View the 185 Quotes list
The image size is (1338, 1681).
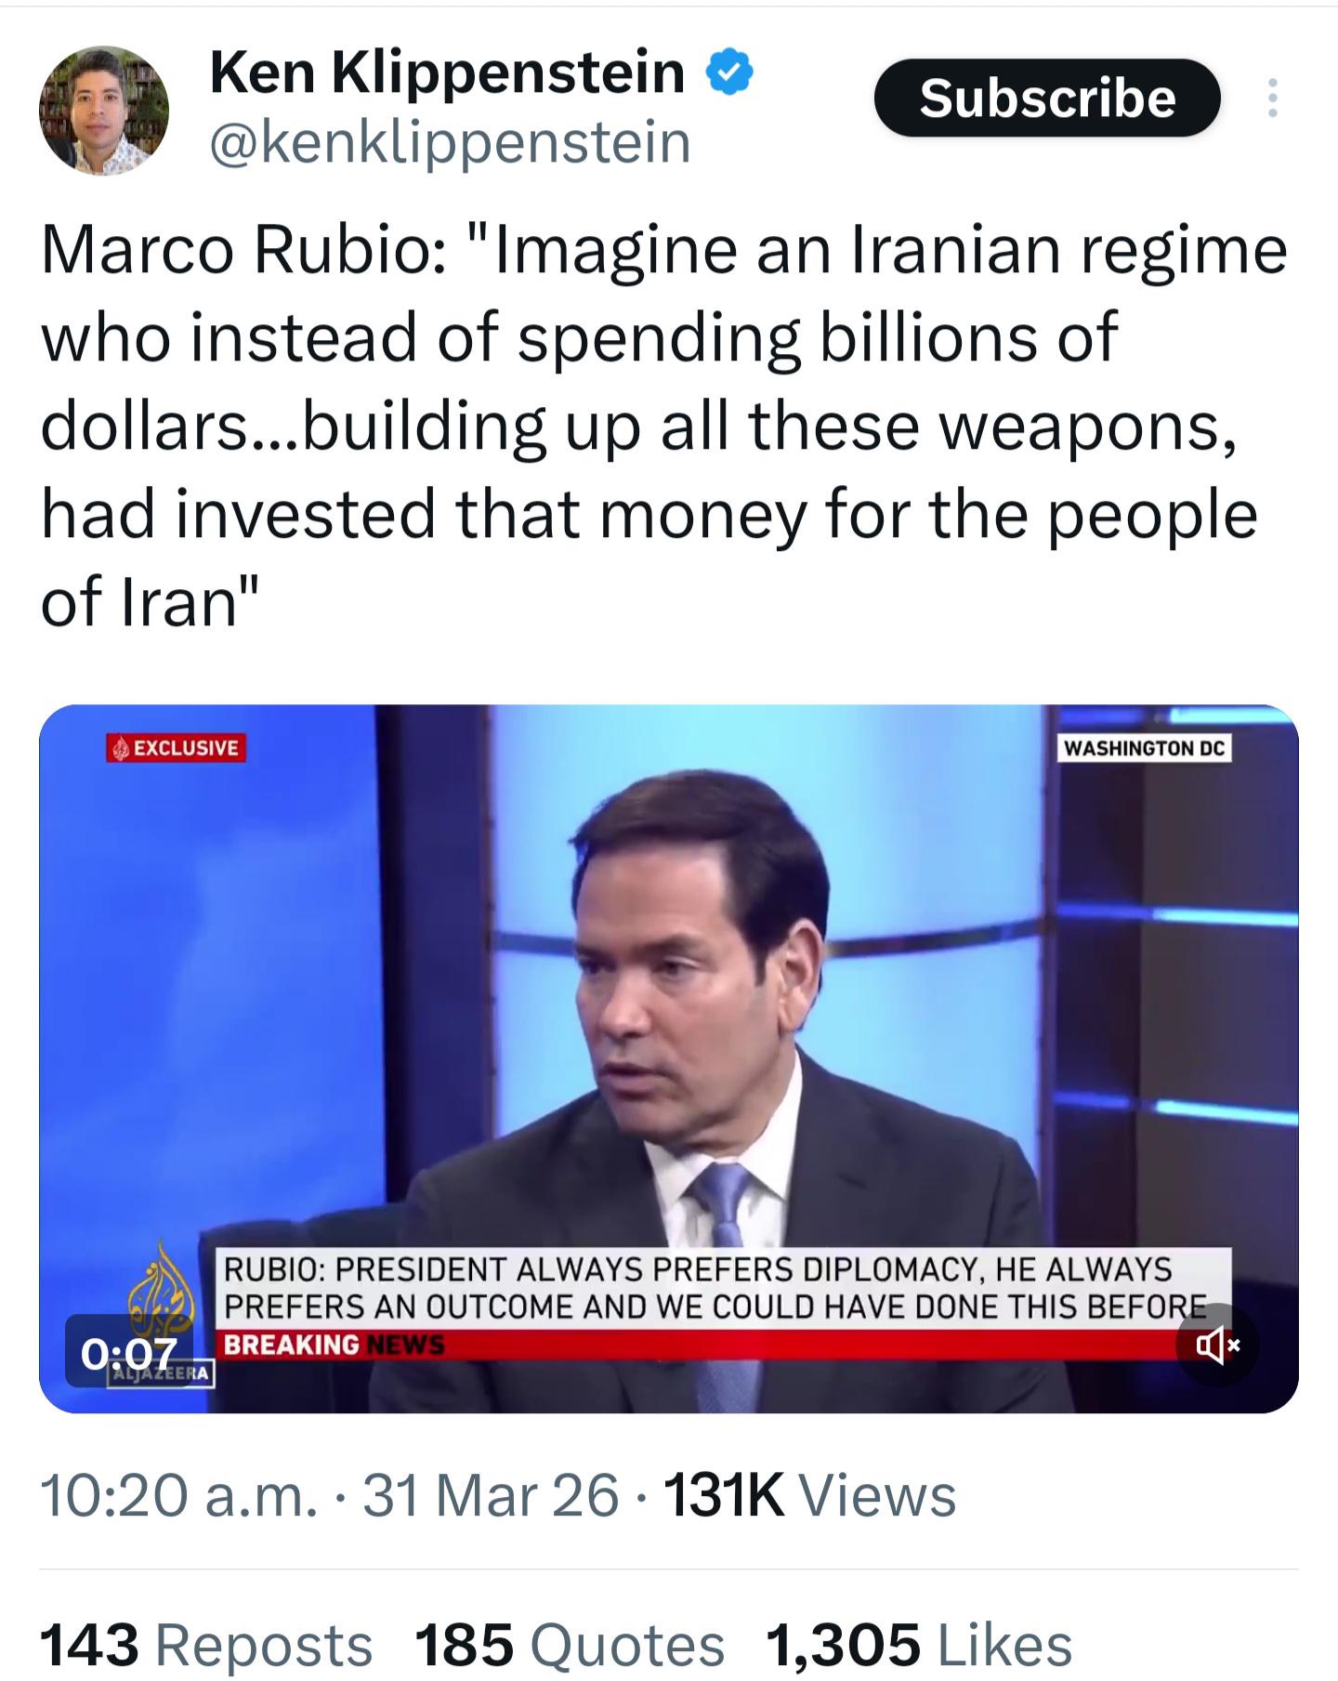point(569,1645)
